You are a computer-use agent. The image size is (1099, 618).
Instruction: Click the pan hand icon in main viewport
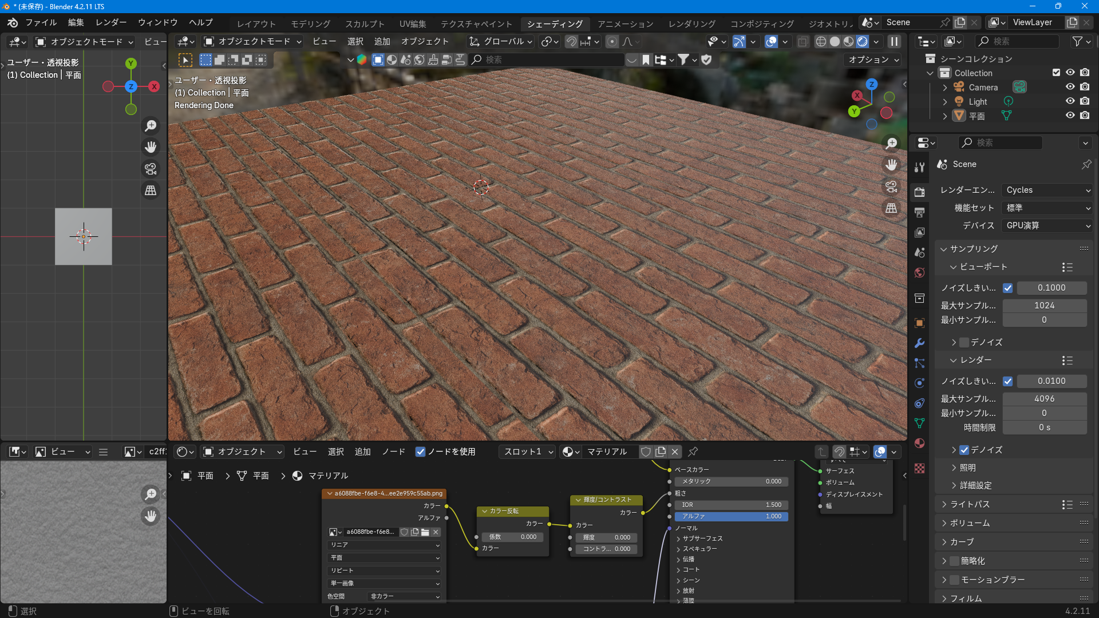(891, 165)
